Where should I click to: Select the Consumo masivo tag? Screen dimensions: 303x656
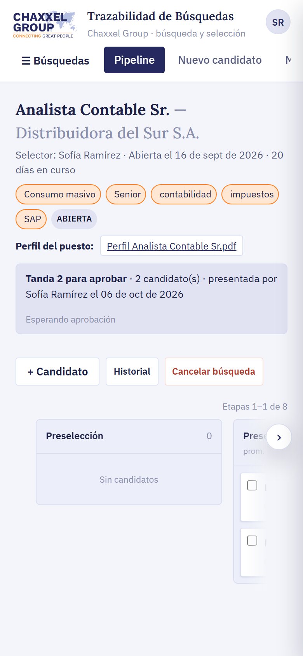click(x=58, y=194)
